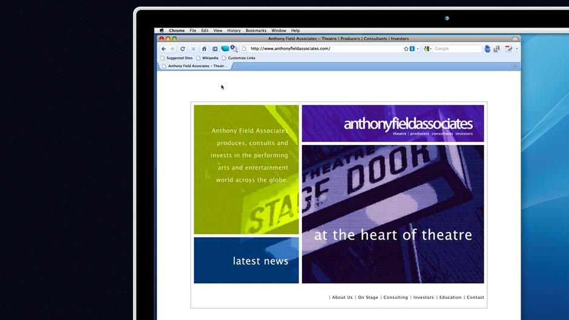Select the Anthony Field Associates tab
Image resolution: width=569 pixels, height=320 pixels.
pyautogui.click(x=195, y=66)
